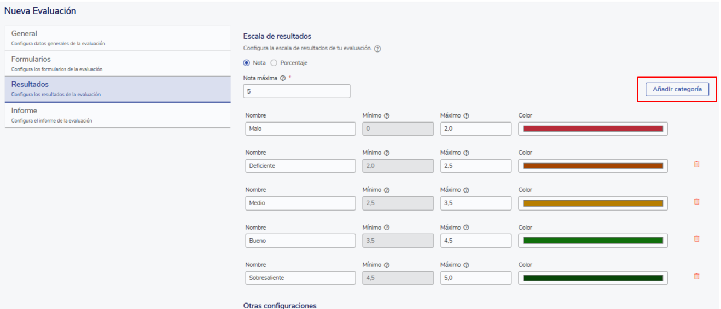Remove the Bueno category using trash icon
Screen dimensions: 721x309
pyautogui.click(x=696, y=238)
